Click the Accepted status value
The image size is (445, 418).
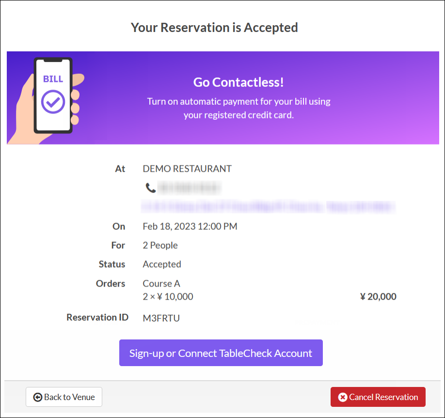162,264
